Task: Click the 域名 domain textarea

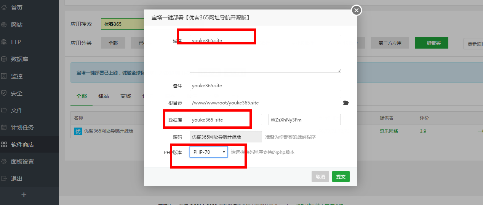Action: (265, 54)
